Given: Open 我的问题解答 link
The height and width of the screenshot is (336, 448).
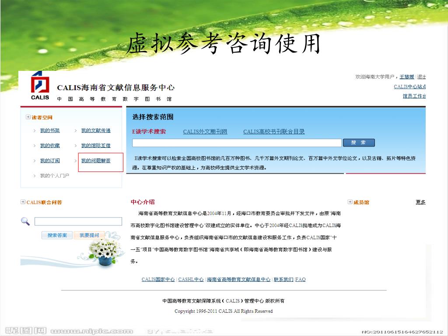Looking at the screenshot, I should click(x=96, y=161).
